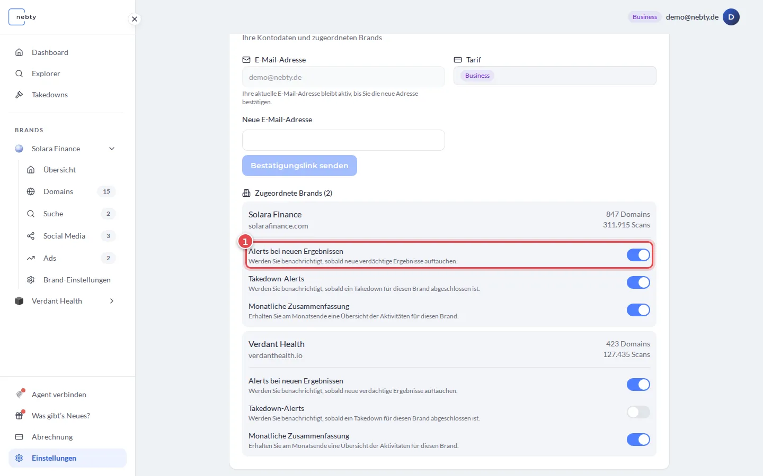Click the Ads trend icon
The height and width of the screenshot is (476, 763).
pyautogui.click(x=31, y=258)
